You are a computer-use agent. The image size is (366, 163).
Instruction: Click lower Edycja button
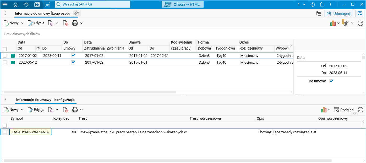[36, 110]
